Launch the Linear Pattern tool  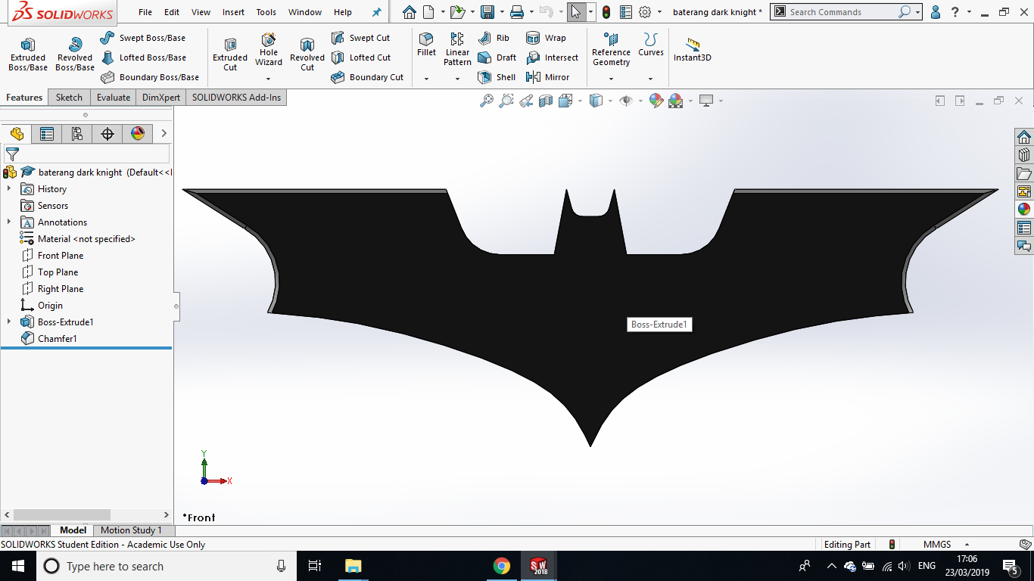(457, 50)
